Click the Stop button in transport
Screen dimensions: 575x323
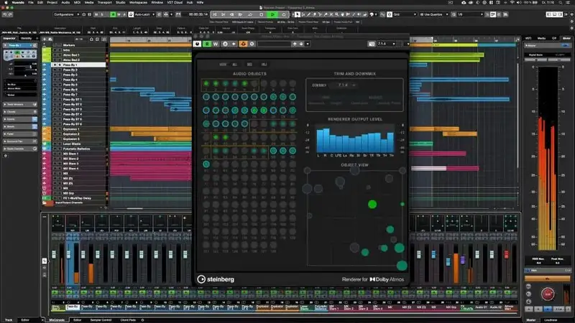tap(262, 14)
